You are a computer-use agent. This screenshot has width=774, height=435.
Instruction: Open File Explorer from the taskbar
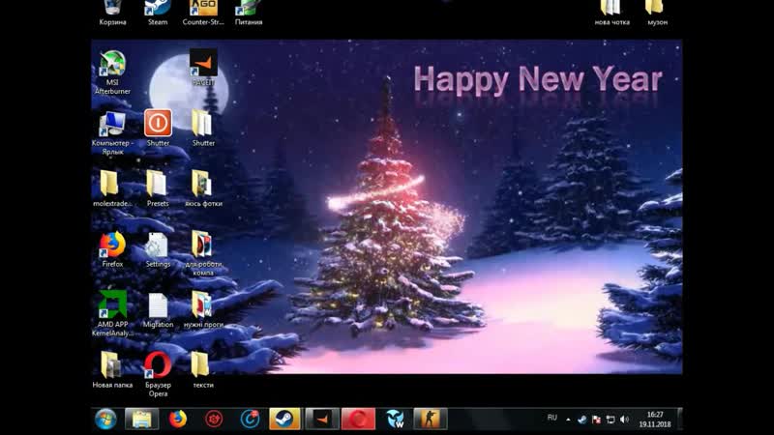(x=141, y=420)
